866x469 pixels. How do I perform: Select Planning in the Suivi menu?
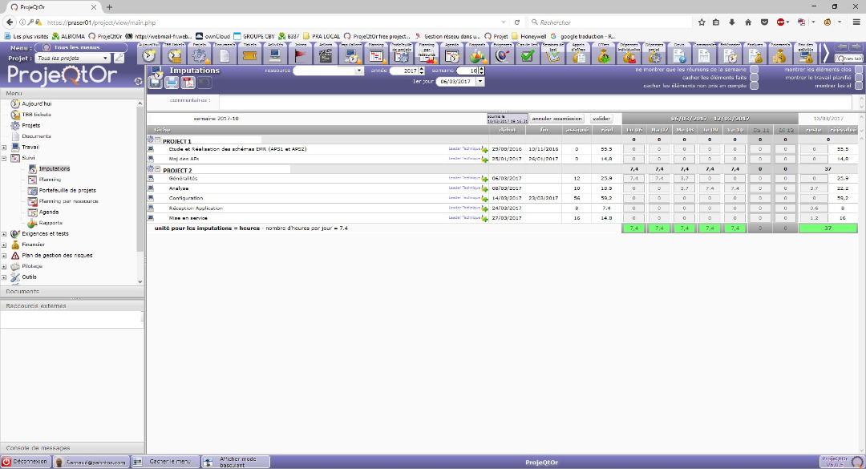[x=50, y=180]
